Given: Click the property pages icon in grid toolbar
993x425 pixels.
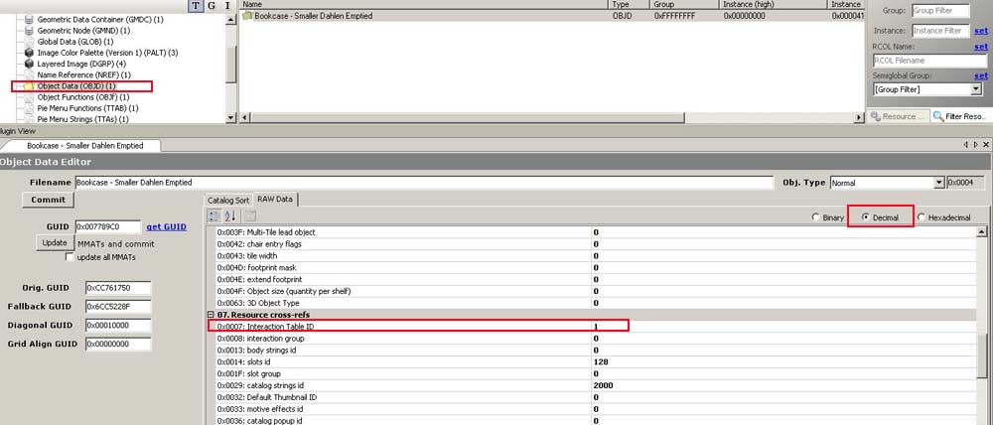Looking at the screenshot, I should click(x=250, y=216).
